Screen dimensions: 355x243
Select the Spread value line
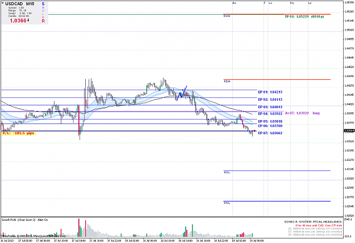tap(16, 8)
